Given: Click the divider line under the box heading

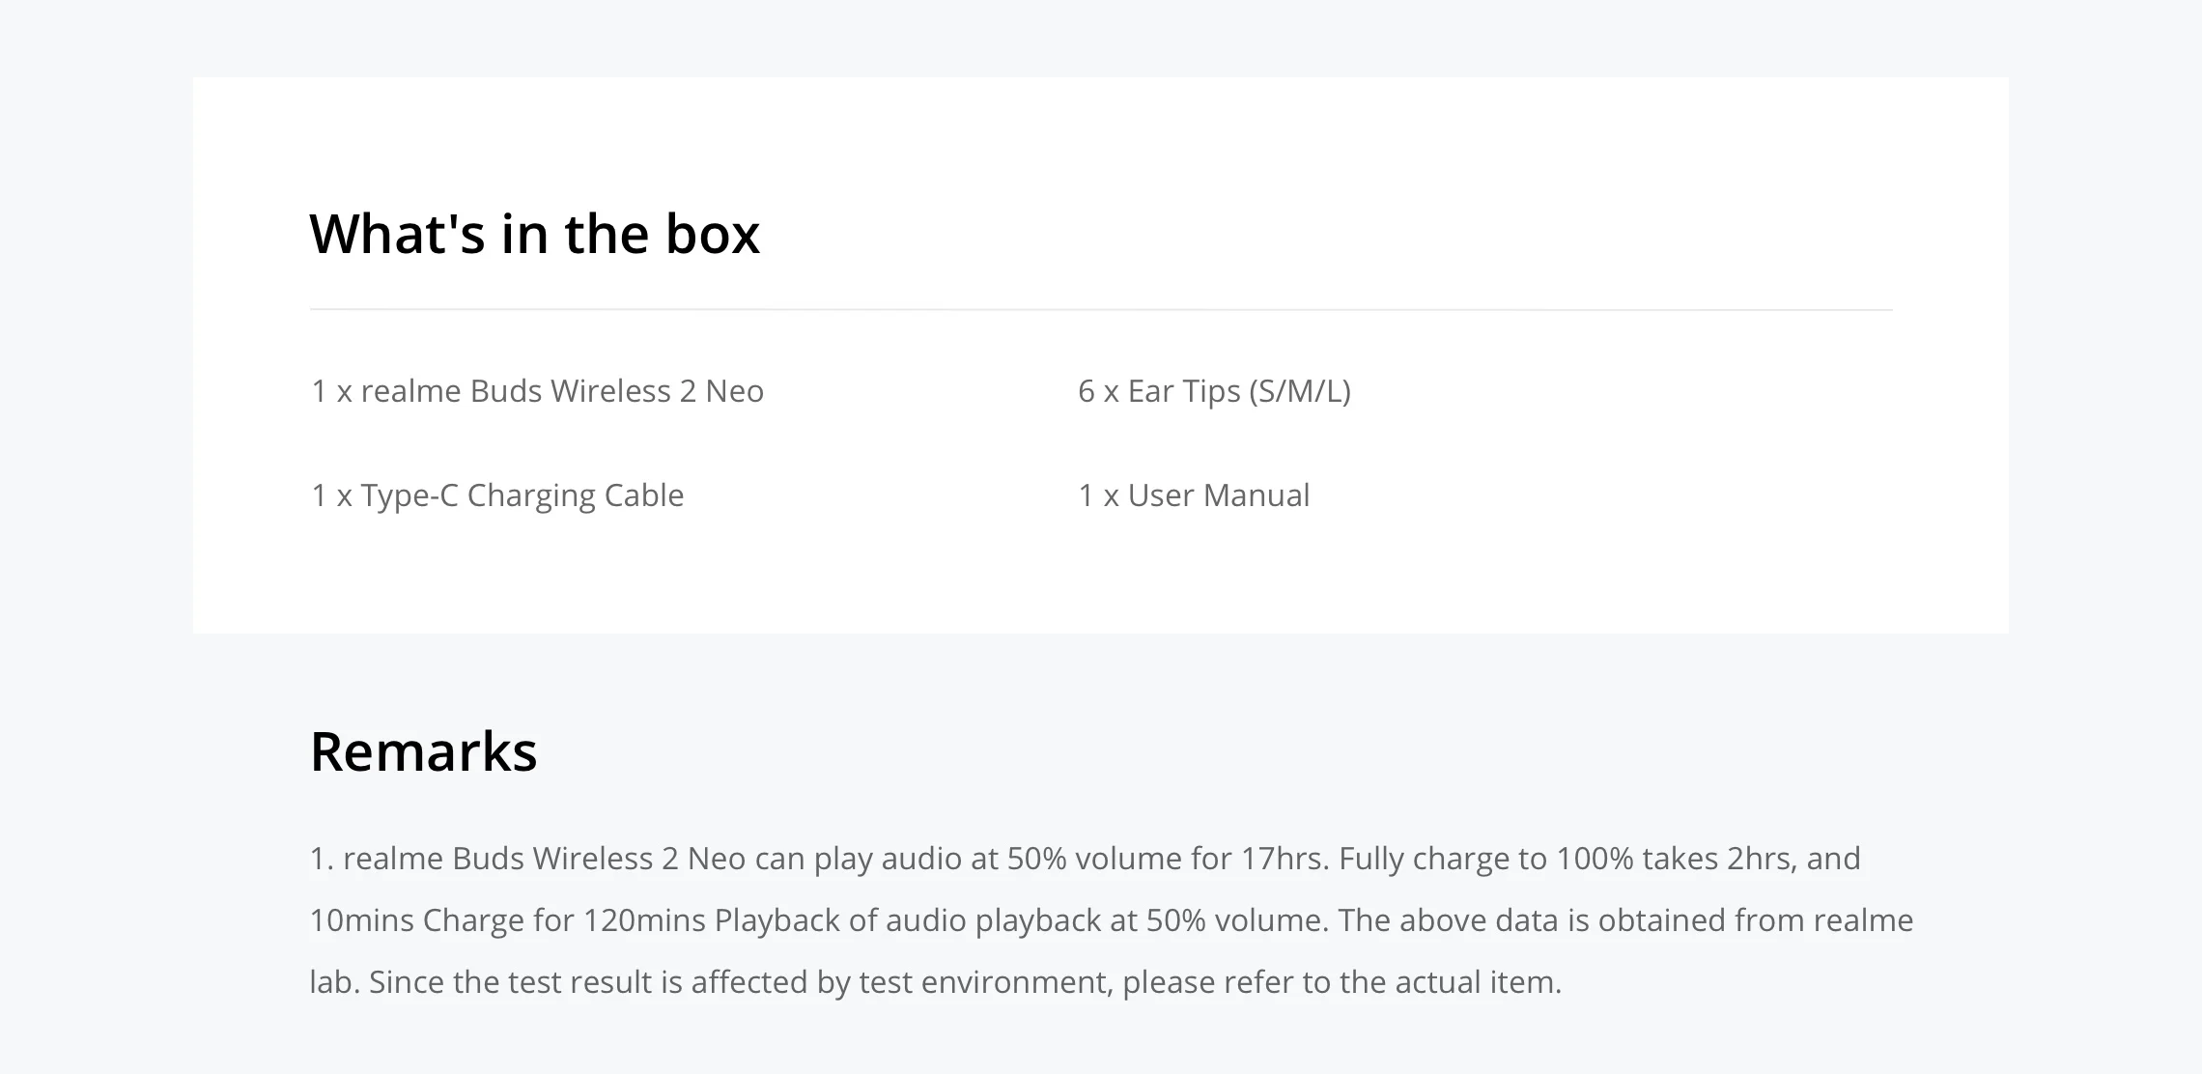Looking at the screenshot, I should pos(1101,310).
